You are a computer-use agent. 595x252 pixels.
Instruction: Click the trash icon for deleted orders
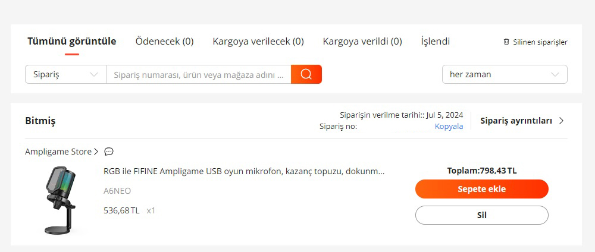[x=506, y=42]
